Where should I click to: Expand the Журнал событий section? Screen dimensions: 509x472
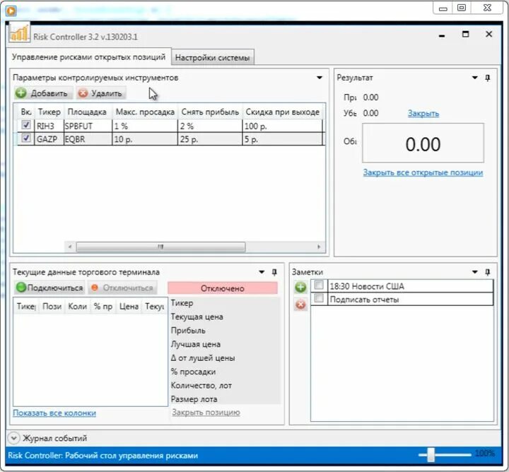pyautogui.click(x=13, y=438)
